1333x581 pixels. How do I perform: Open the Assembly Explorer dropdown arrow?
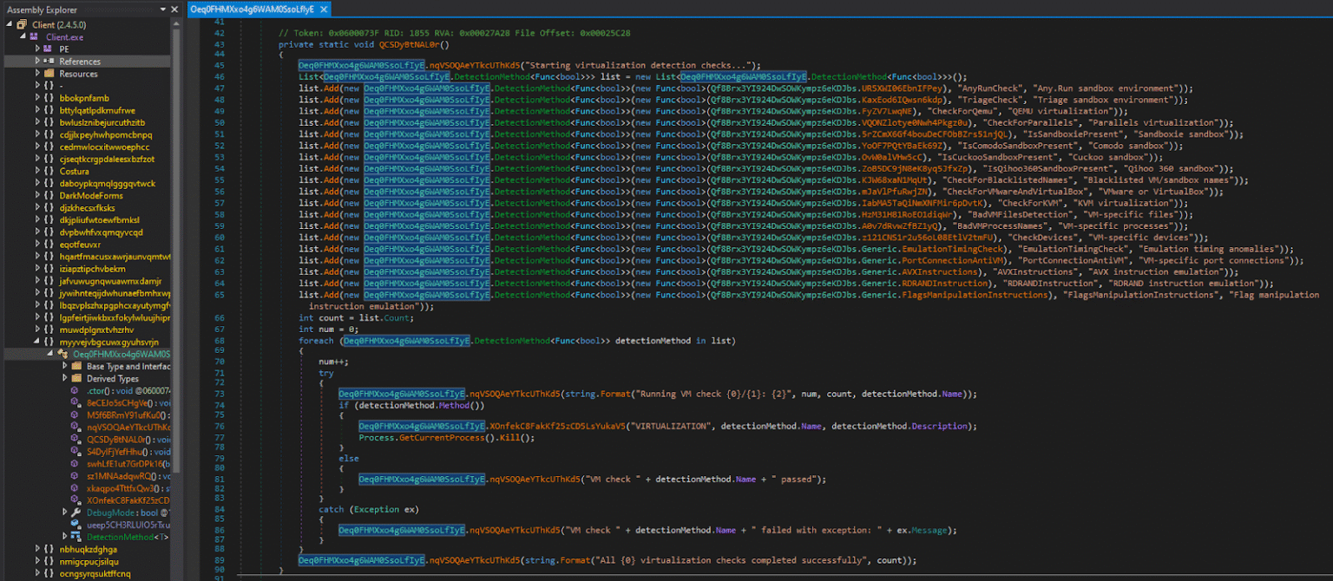point(163,10)
